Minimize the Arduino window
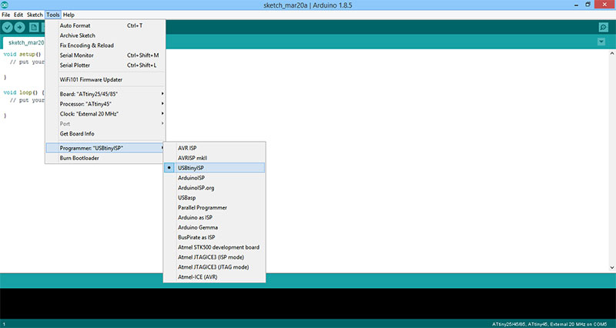The height and width of the screenshot is (328, 616). [576, 5]
